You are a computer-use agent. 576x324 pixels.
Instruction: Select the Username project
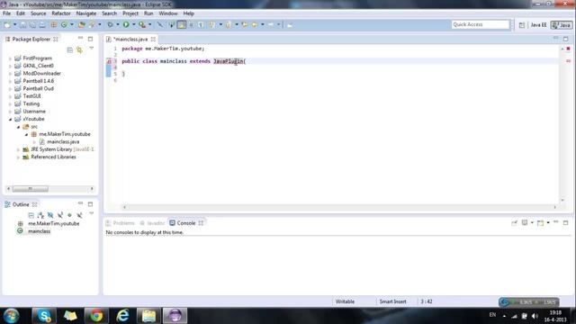tap(34, 112)
